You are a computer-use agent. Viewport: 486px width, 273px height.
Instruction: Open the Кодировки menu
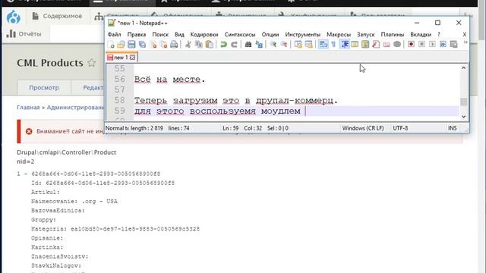(x=204, y=34)
